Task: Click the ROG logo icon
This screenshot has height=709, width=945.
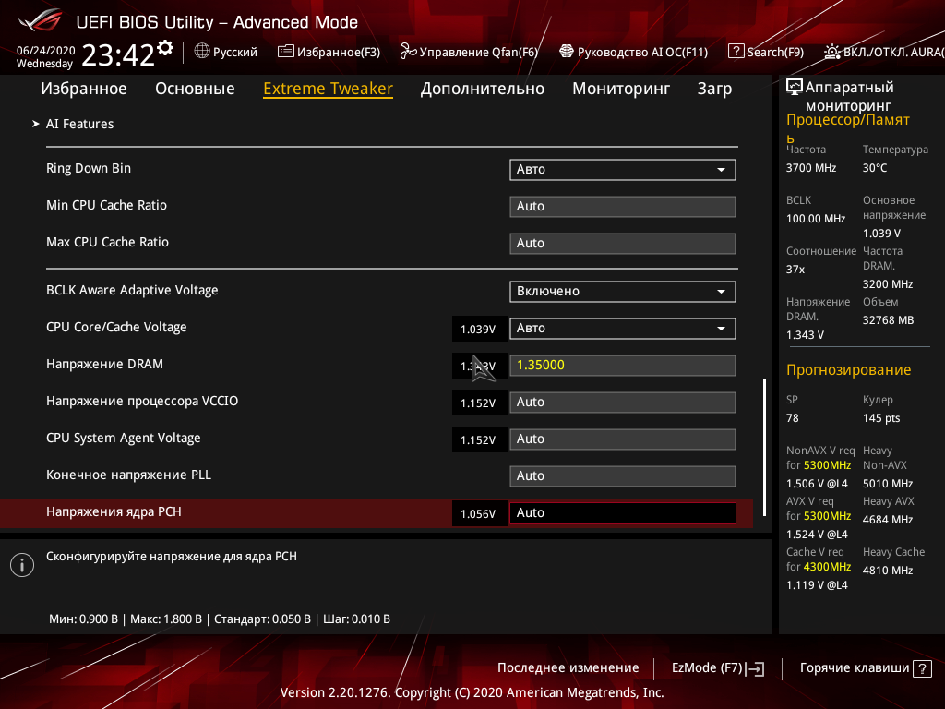Action: (40, 20)
